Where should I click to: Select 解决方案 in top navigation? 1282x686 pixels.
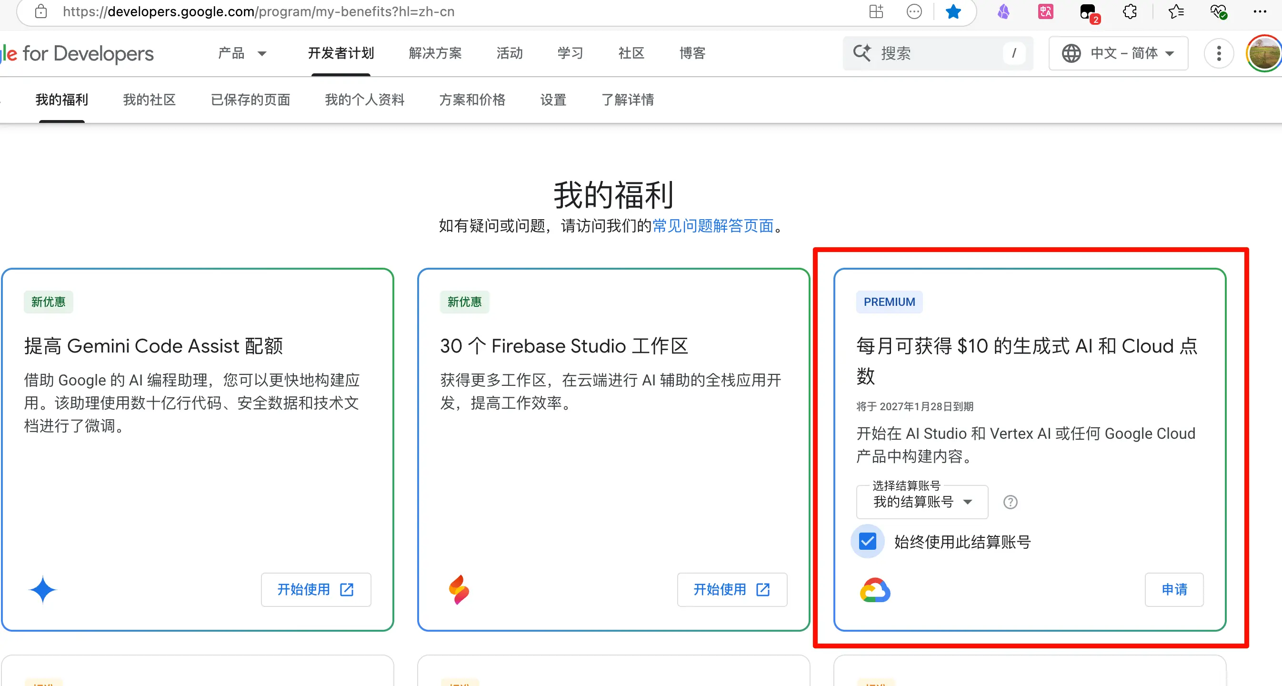point(435,53)
